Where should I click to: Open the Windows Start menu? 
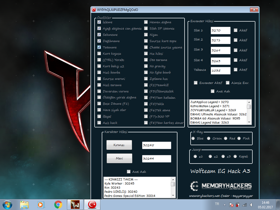click(7, 205)
